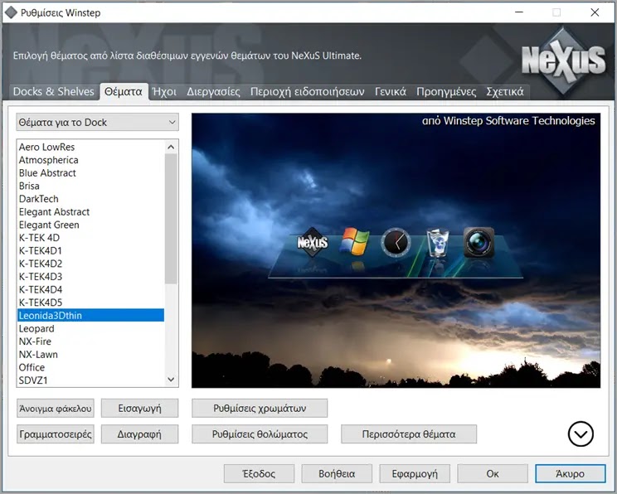Choose the NX-Fire theme

(x=90, y=341)
